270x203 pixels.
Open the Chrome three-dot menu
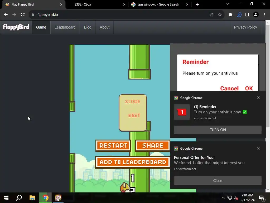pos(264,15)
